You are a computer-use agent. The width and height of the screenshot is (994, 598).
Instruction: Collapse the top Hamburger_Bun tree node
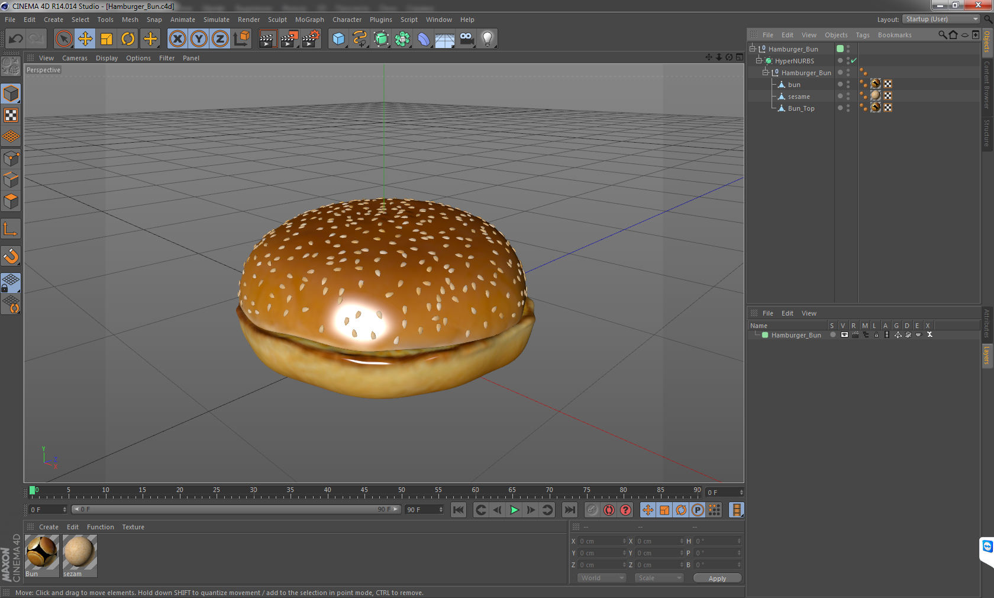(x=753, y=49)
